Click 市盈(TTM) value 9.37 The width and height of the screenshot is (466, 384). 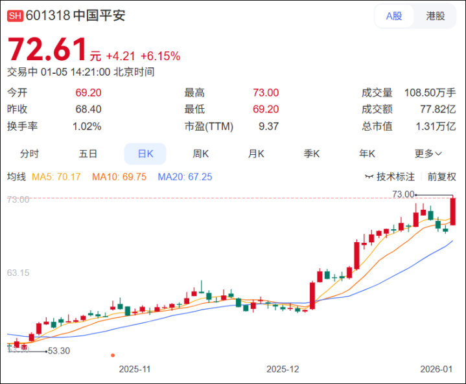269,126
